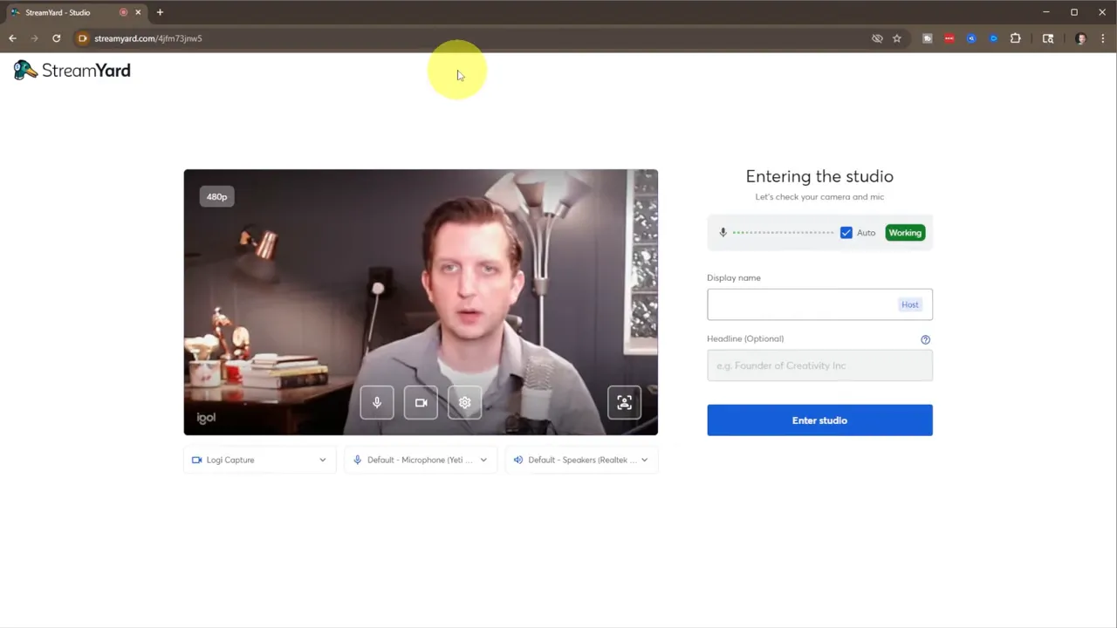Open the Chrome profile avatar
This screenshot has height=628, width=1117.
pos(1081,38)
